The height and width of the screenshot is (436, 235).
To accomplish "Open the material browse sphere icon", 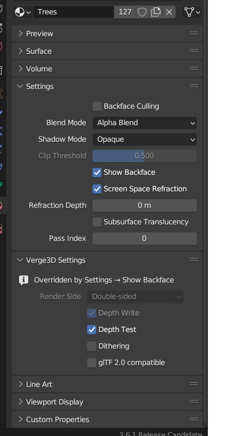I will 22,12.
